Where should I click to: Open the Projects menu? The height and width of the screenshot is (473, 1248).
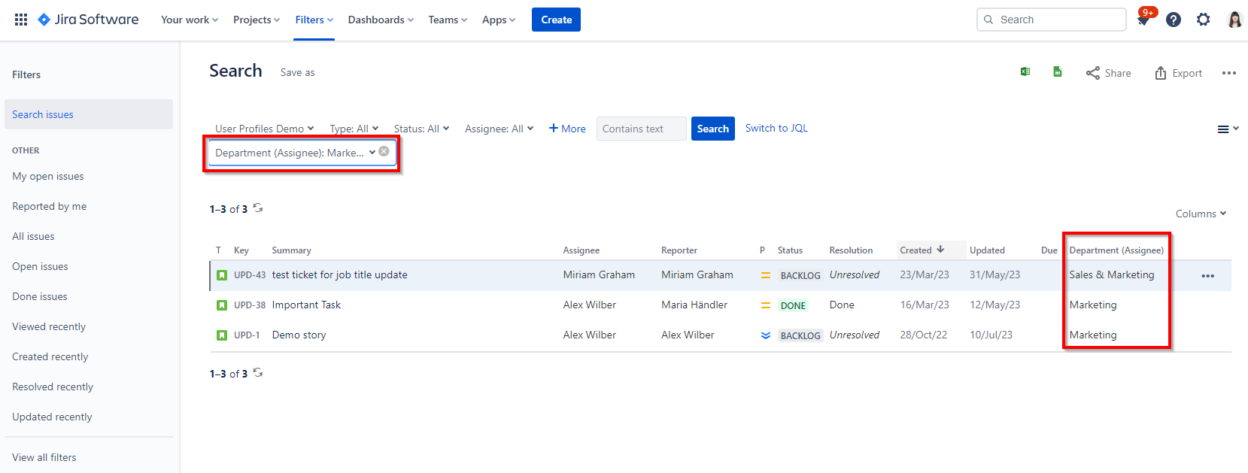click(x=256, y=20)
